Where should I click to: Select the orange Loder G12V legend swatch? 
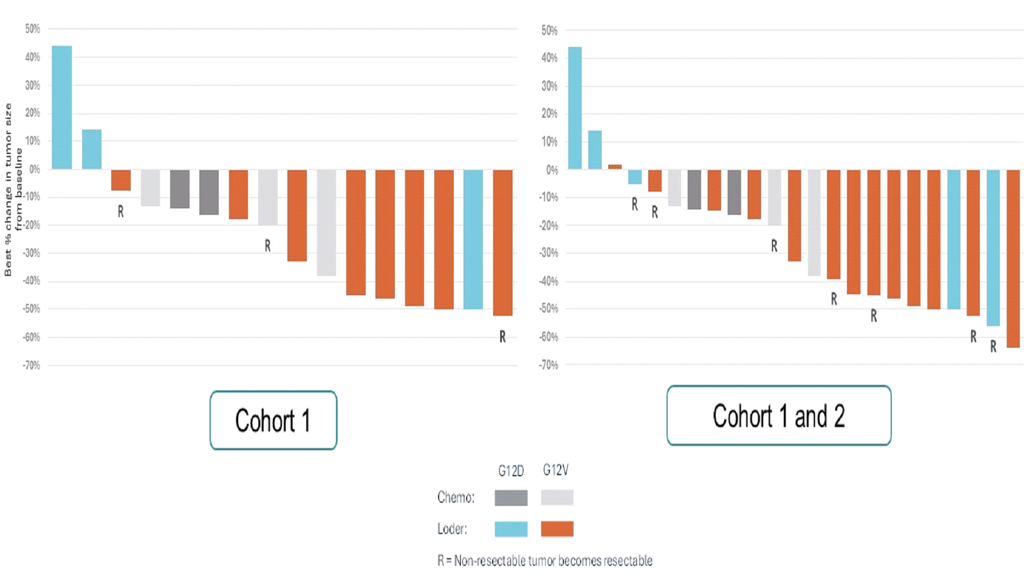coord(557,529)
